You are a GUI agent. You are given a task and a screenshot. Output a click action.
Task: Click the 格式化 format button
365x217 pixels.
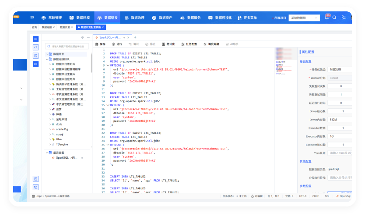168,44
